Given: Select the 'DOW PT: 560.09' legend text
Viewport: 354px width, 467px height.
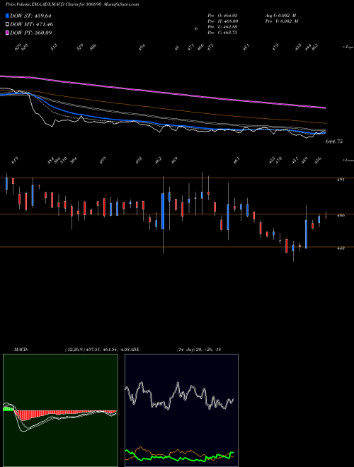Looking at the screenshot, I should pos(31,33).
